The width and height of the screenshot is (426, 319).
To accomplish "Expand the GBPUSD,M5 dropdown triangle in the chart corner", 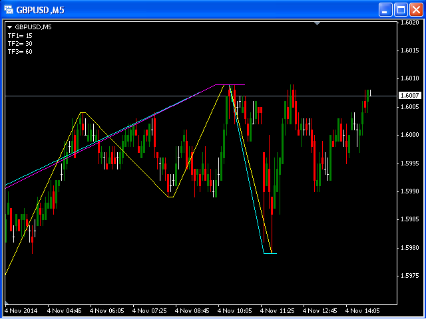I will 10,27.
